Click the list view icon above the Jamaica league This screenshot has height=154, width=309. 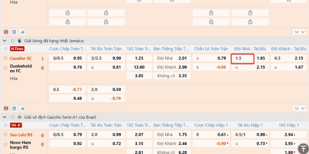(14, 32)
